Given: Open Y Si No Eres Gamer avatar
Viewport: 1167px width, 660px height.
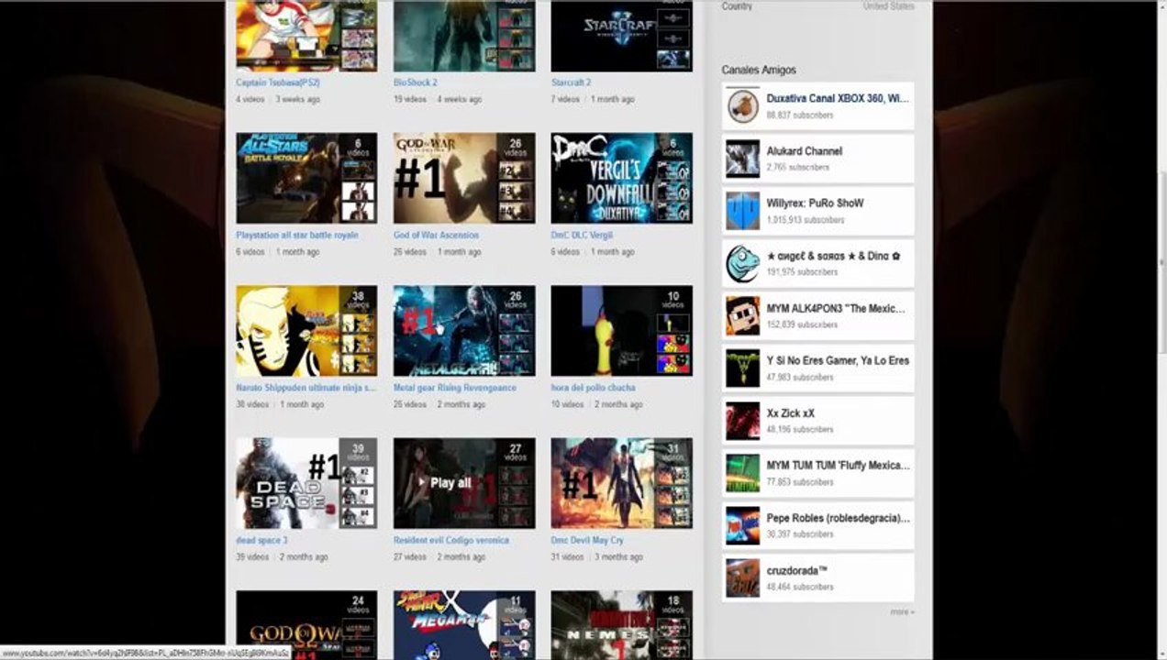Looking at the screenshot, I should click(743, 368).
